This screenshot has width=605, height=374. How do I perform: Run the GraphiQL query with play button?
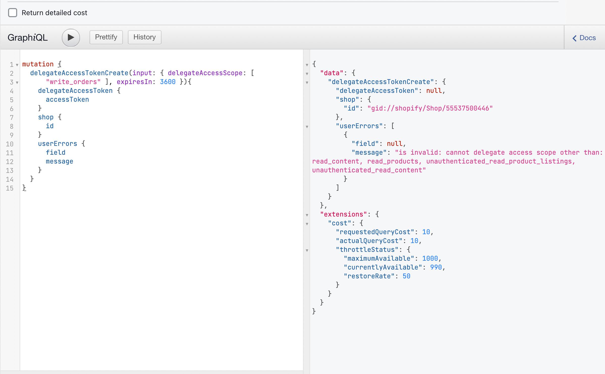tap(71, 38)
